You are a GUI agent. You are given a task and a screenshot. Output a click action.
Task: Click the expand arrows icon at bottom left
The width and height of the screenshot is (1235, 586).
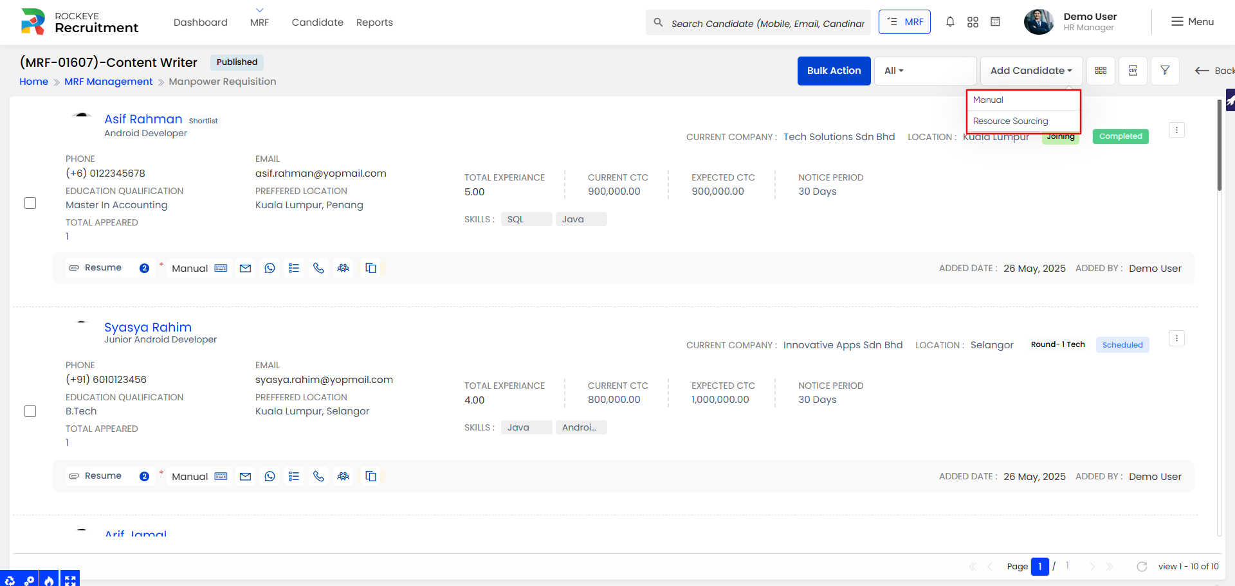point(69,580)
